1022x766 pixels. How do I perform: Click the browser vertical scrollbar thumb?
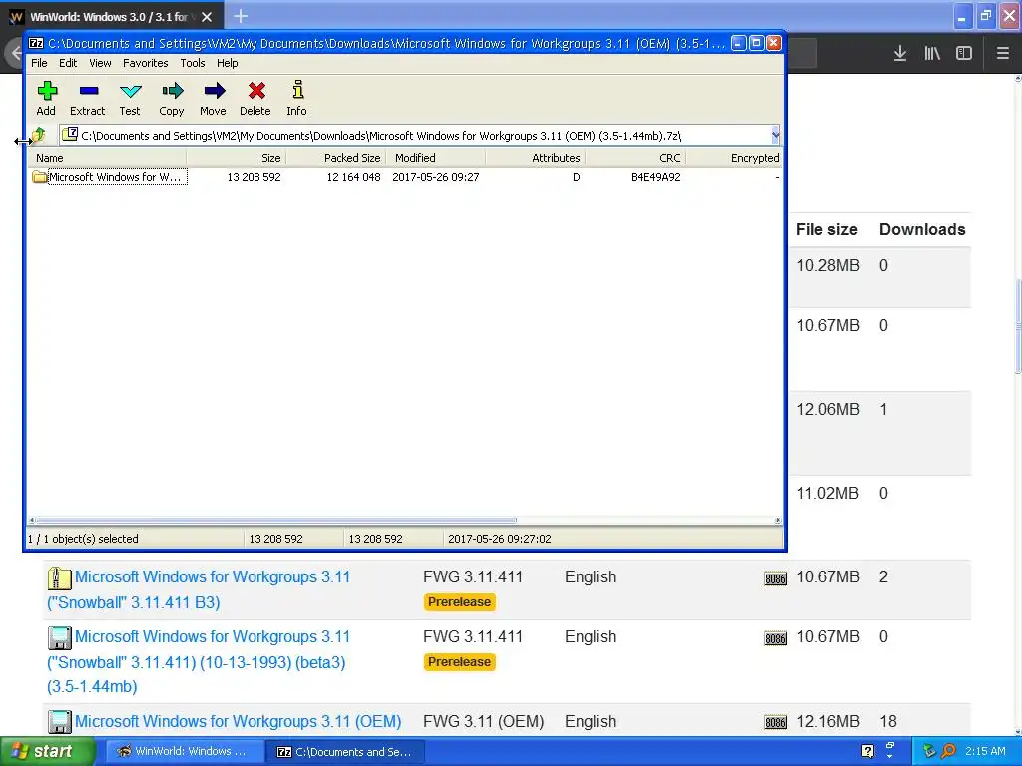(1018, 326)
